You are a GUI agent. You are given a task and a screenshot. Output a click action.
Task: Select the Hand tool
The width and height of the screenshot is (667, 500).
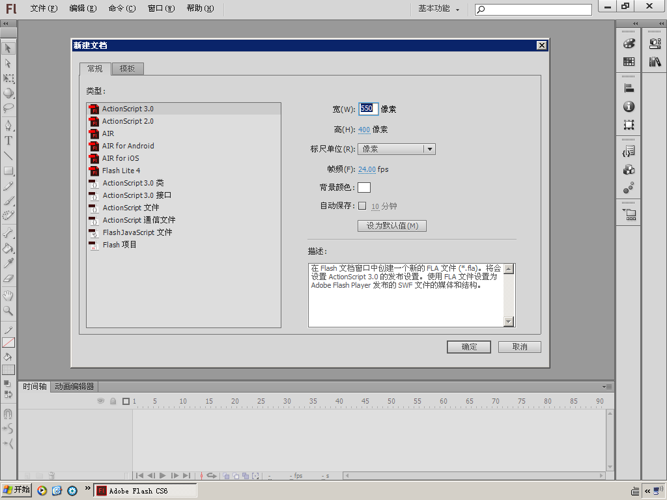click(x=8, y=296)
